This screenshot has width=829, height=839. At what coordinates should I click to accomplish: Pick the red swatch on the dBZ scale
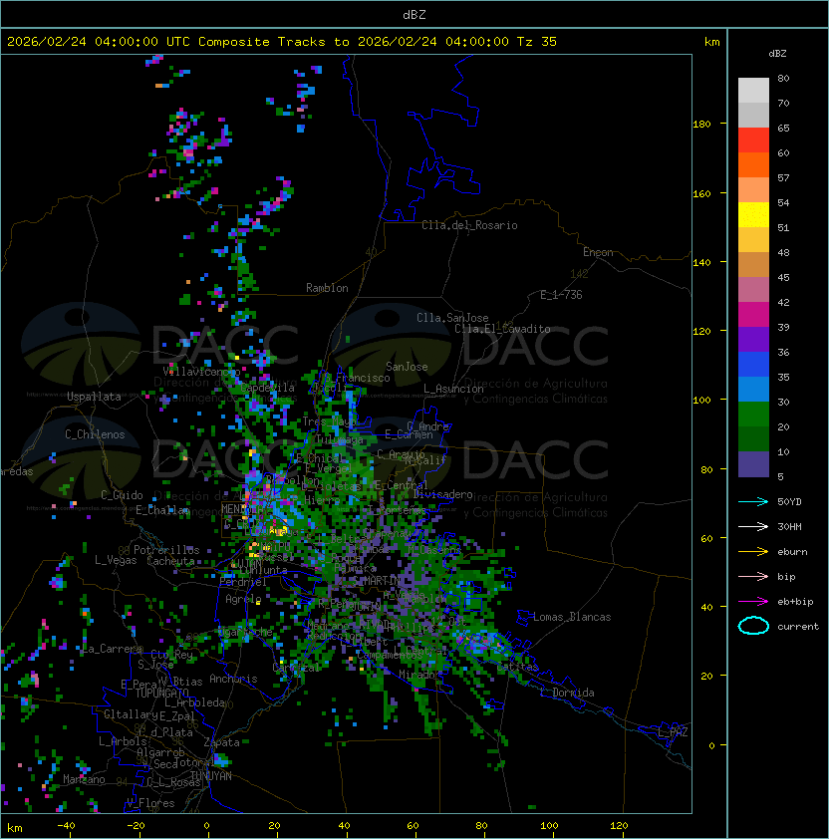click(x=753, y=140)
